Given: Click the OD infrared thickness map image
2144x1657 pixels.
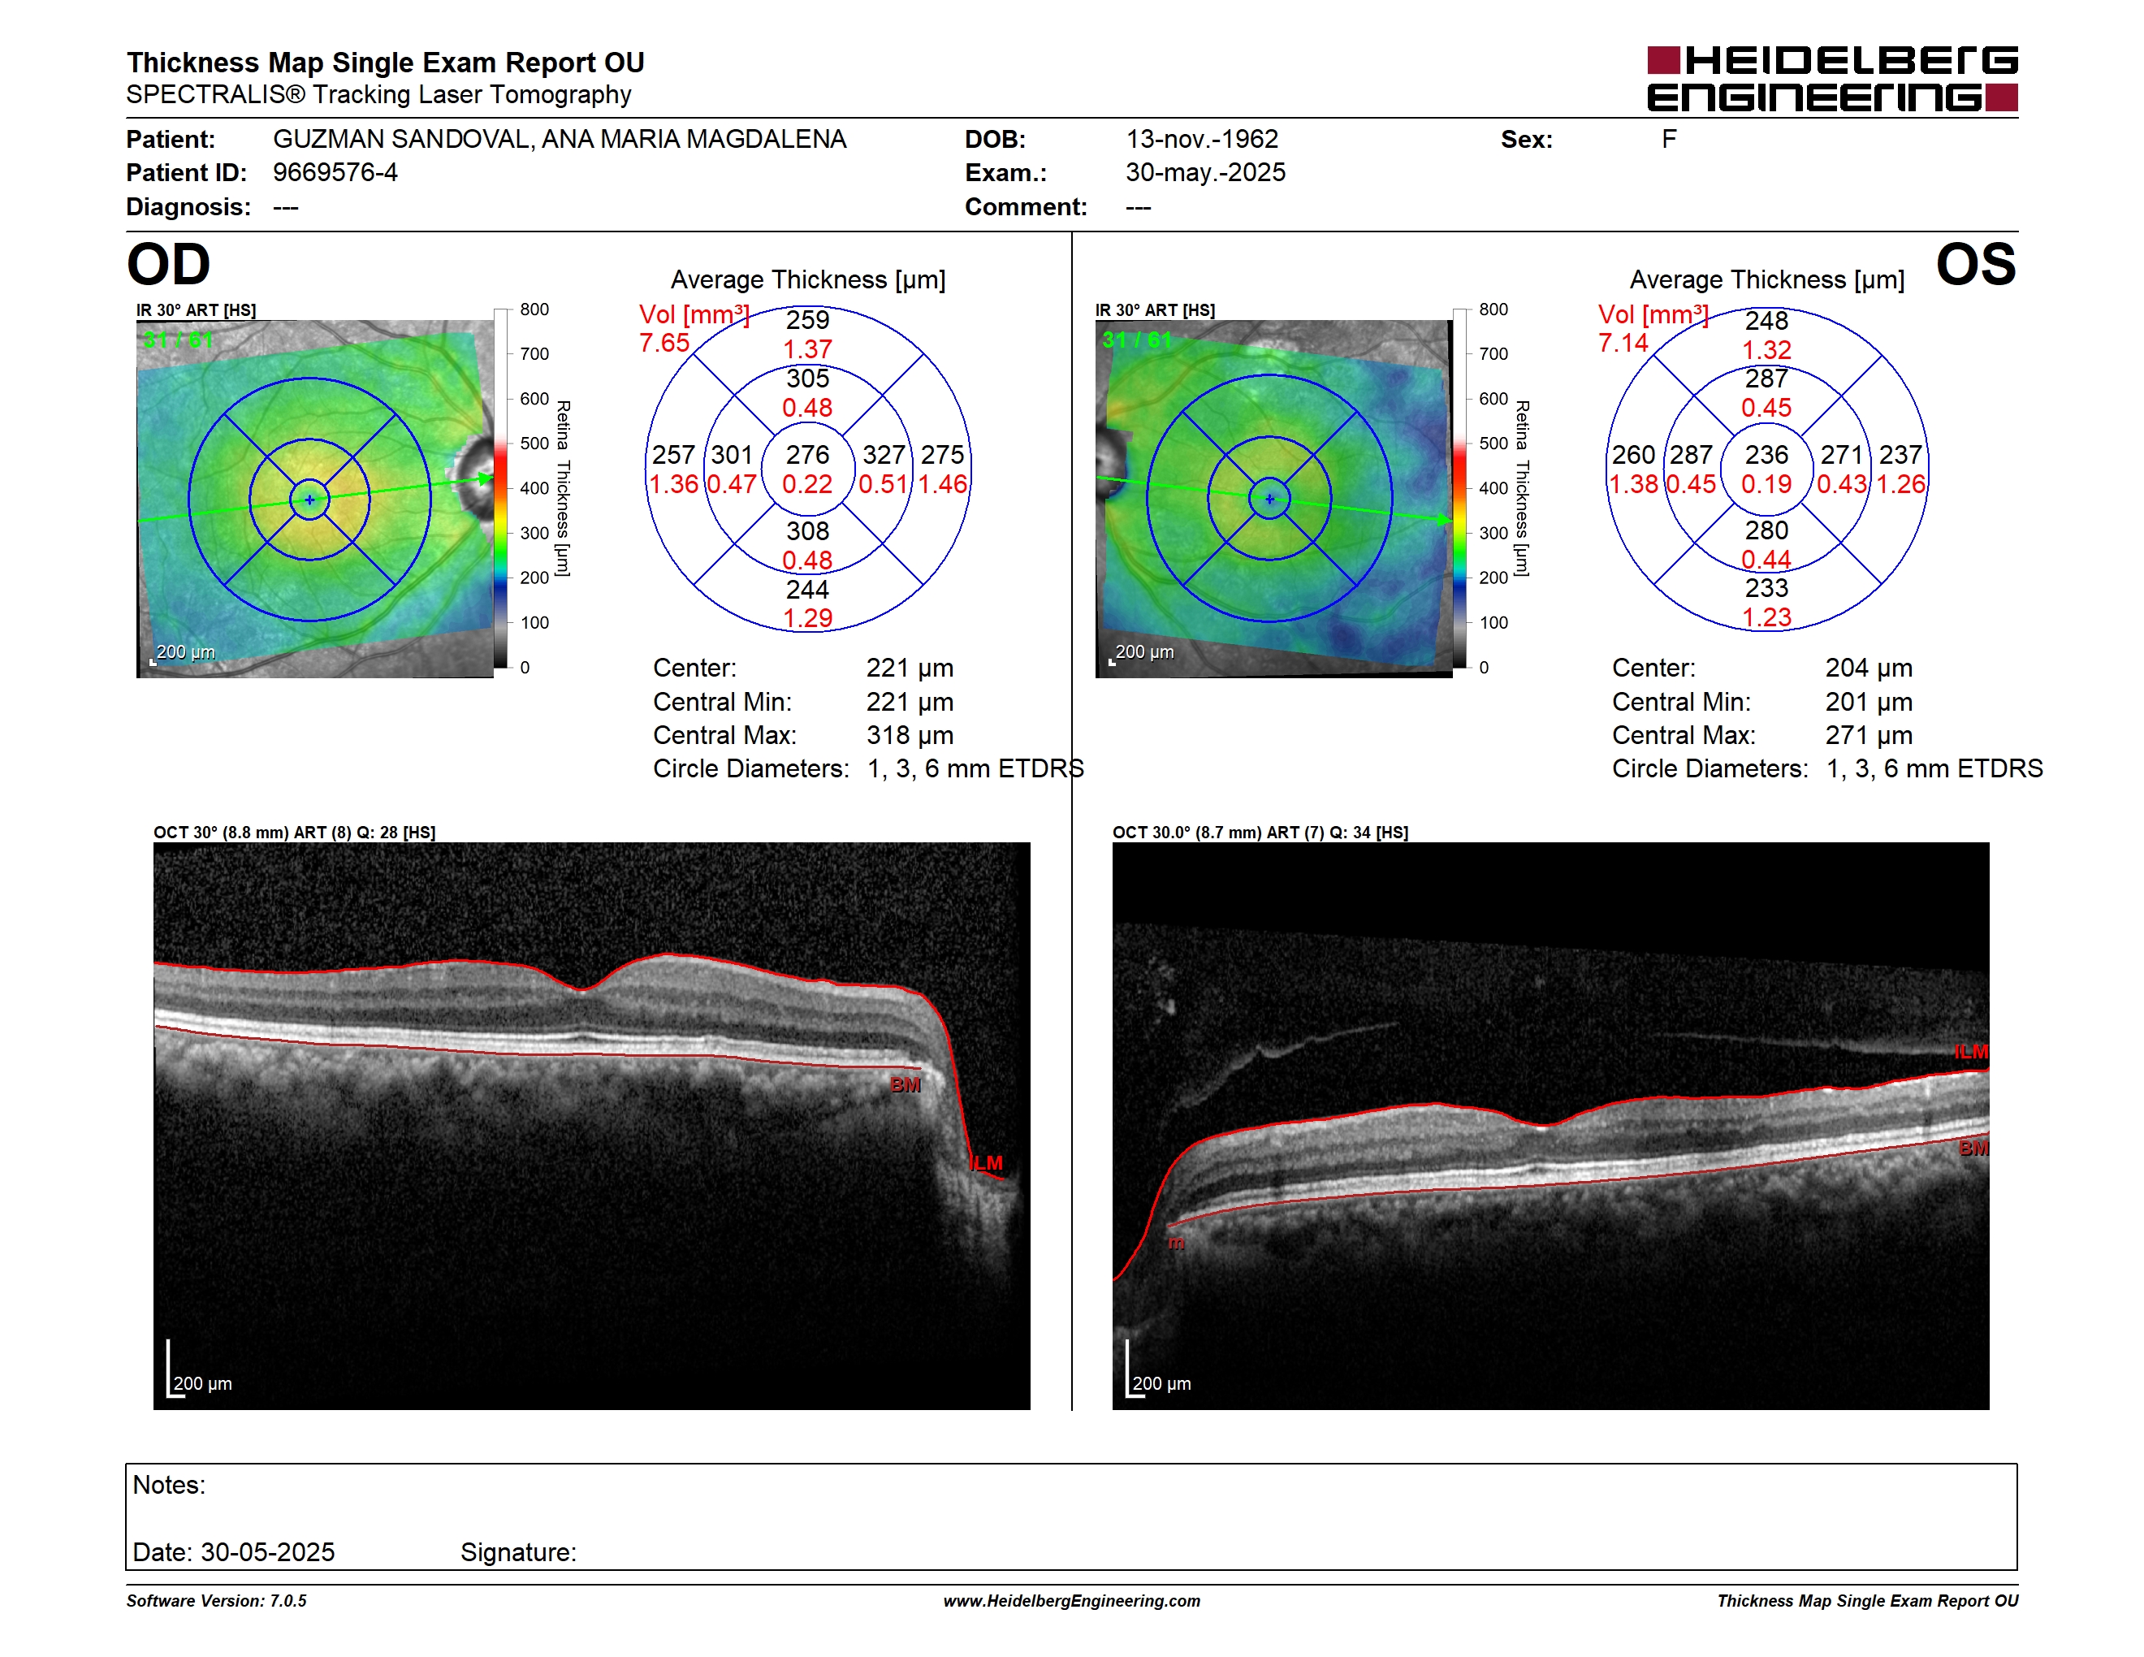Looking at the screenshot, I should [x=315, y=499].
